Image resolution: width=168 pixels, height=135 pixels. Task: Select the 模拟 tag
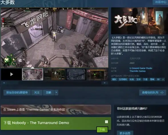coord(114,79)
